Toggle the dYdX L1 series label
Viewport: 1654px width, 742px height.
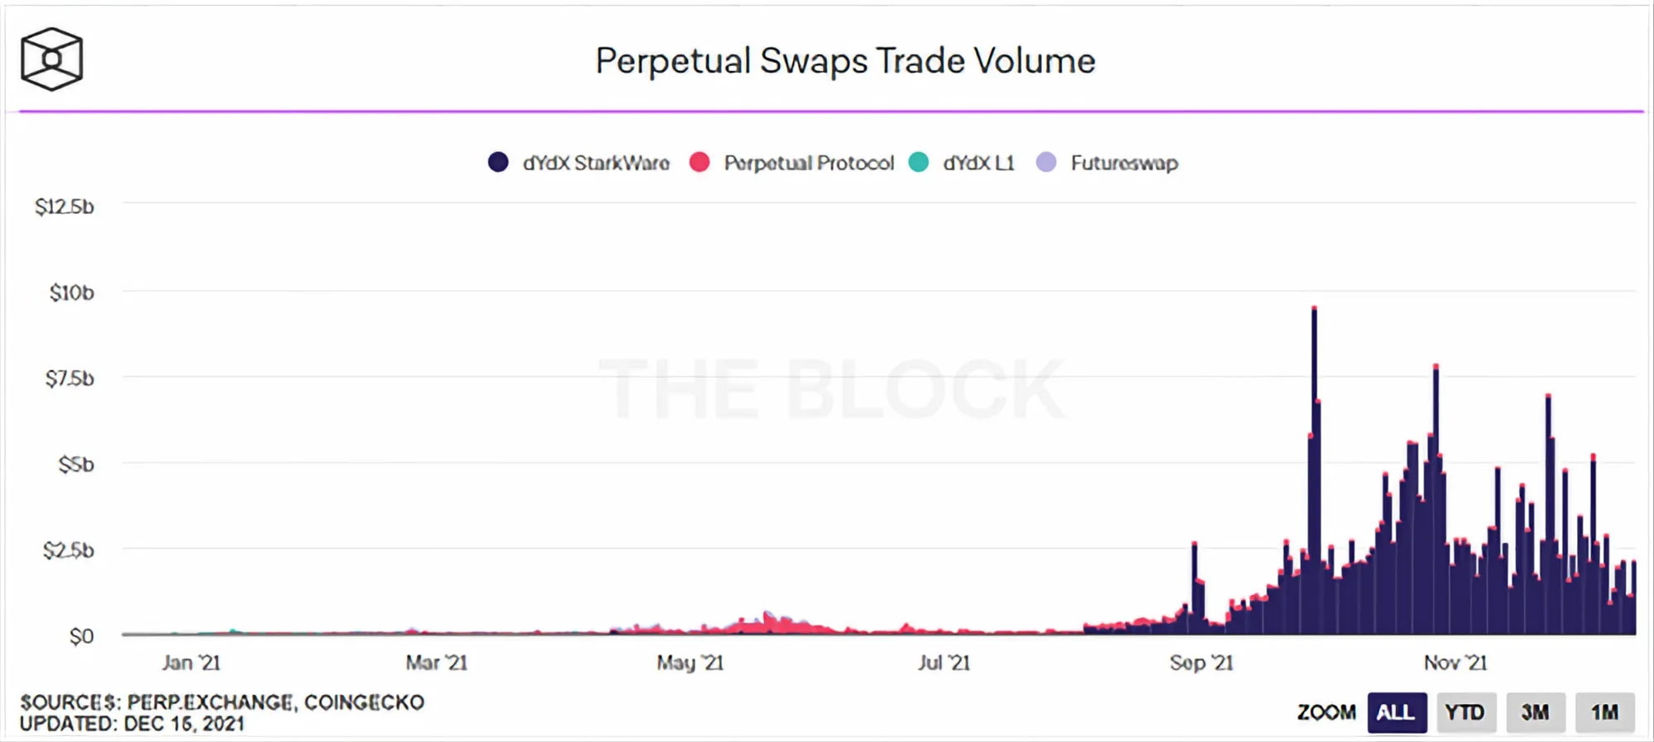[978, 163]
